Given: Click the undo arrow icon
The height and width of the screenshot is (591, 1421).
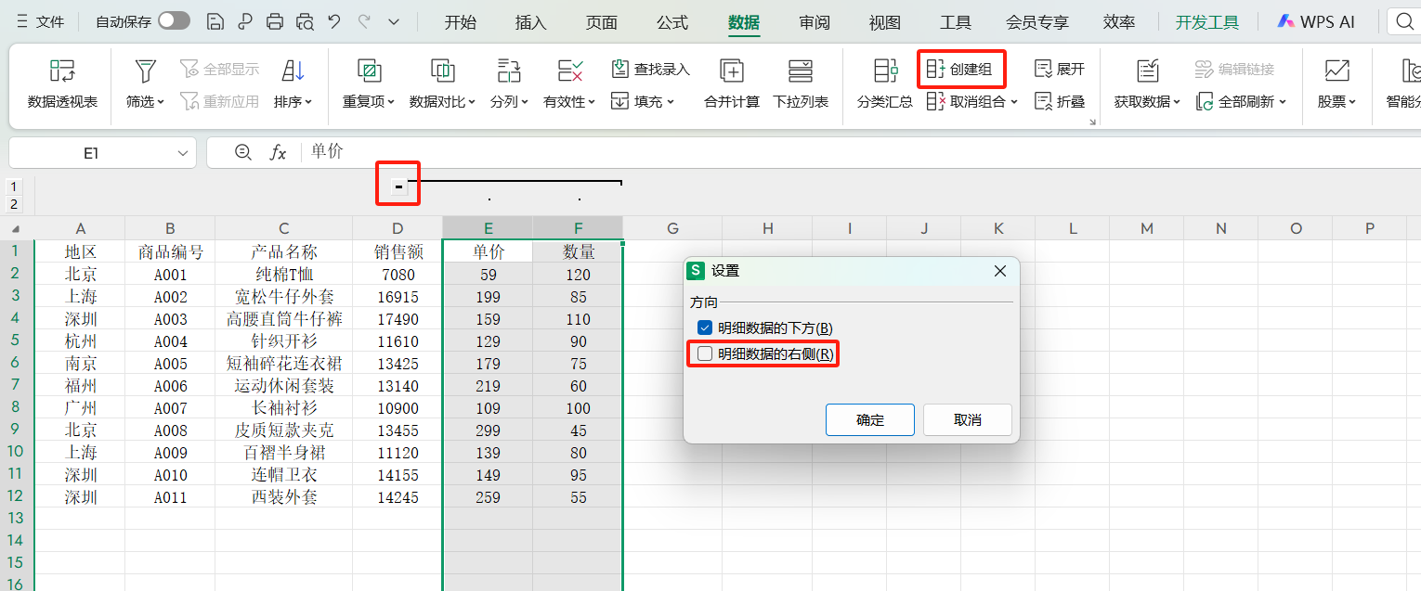Looking at the screenshot, I should pos(334,22).
